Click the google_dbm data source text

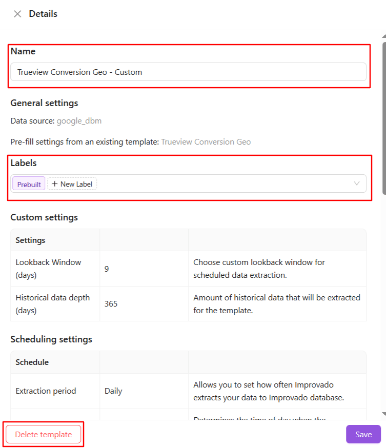pyautogui.click(x=79, y=121)
